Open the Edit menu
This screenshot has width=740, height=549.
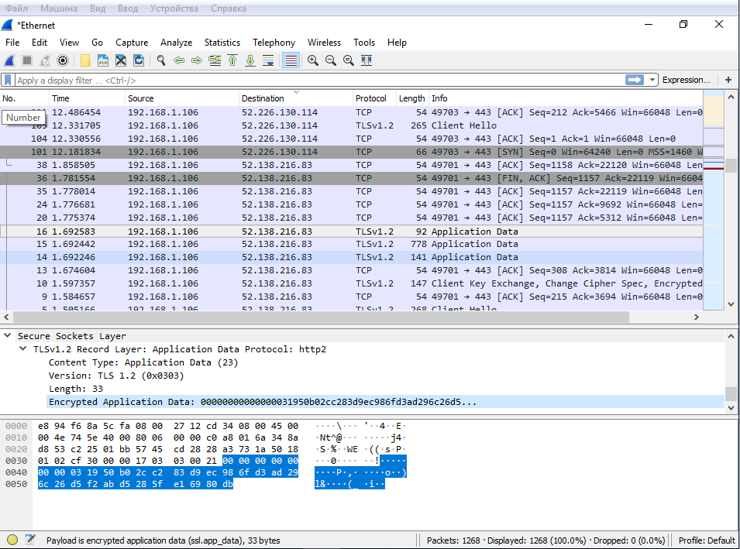[x=40, y=43]
